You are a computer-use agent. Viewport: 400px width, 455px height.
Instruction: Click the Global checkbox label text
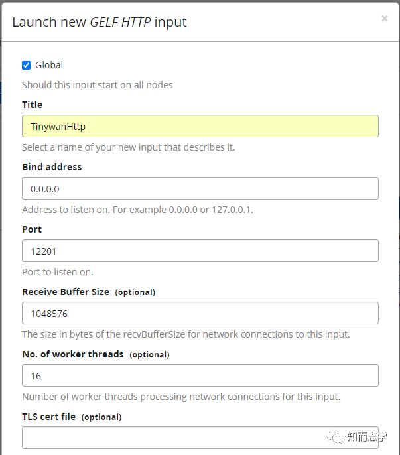pos(49,65)
